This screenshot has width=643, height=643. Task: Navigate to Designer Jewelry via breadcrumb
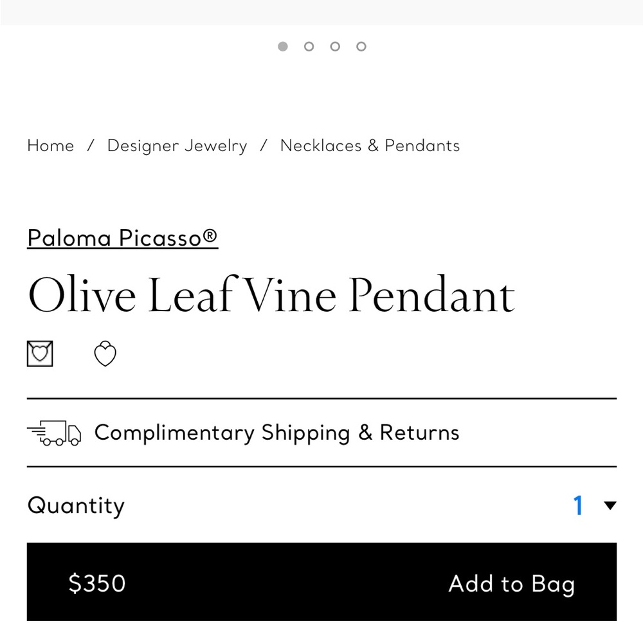[x=177, y=146]
